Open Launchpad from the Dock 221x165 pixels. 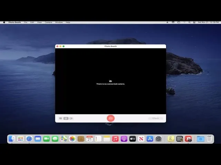tap(21, 139)
